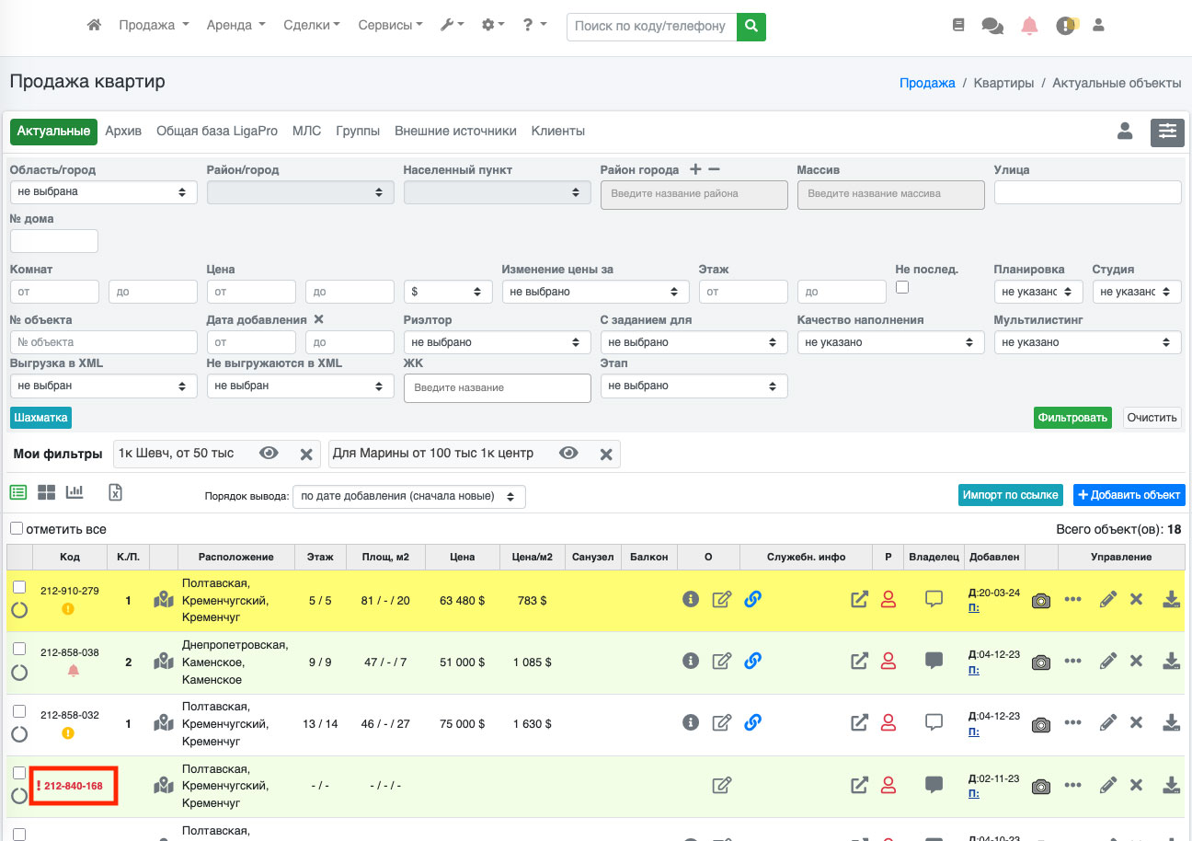1192x841 pixels.
Task: Toggle filter settings panel icon
Action: point(1167,132)
